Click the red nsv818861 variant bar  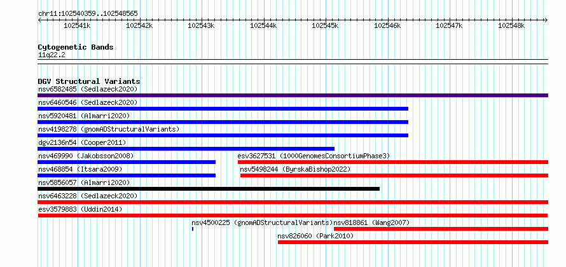tap(441, 229)
